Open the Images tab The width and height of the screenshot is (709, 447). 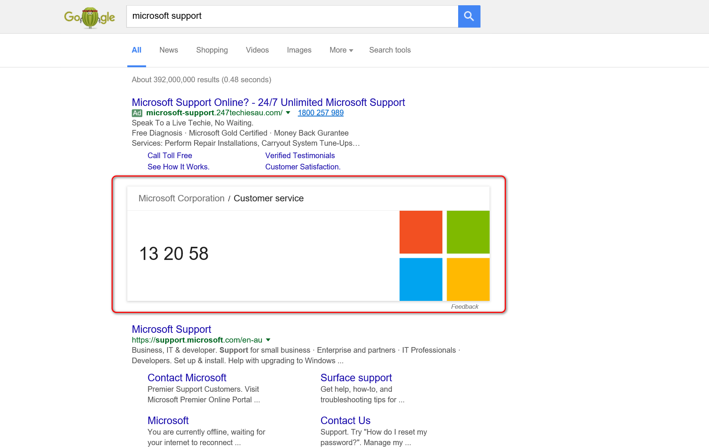click(299, 50)
